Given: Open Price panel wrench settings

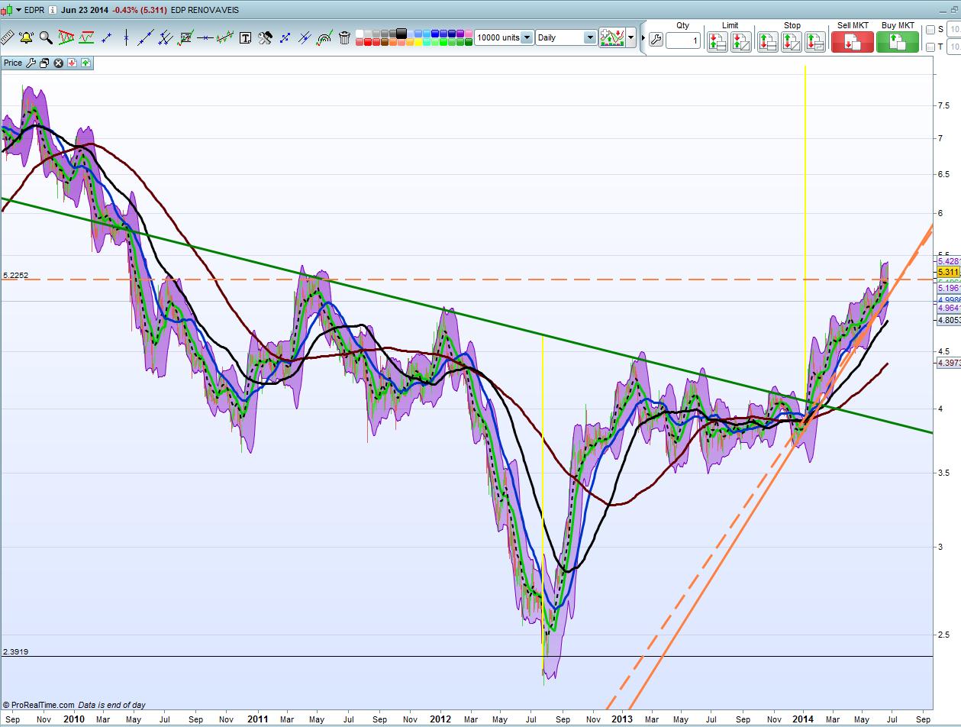Looking at the screenshot, I should pyautogui.click(x=31, y=63).
